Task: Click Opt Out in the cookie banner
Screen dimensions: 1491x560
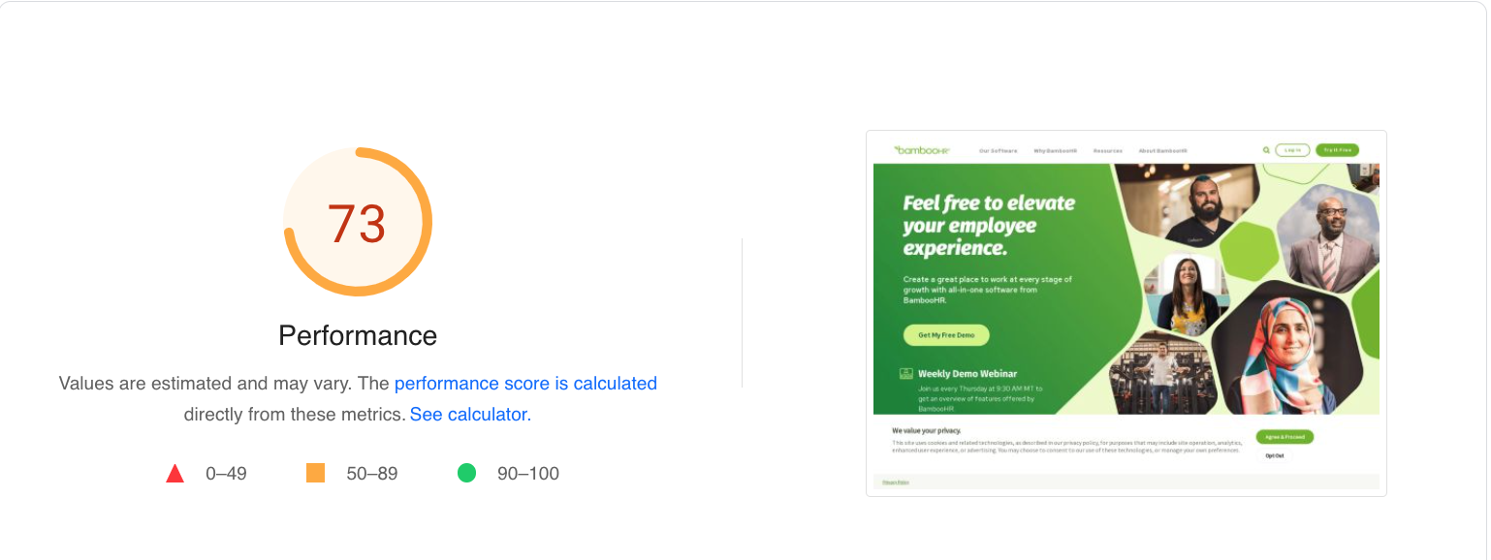Action: coord(1275,455)
